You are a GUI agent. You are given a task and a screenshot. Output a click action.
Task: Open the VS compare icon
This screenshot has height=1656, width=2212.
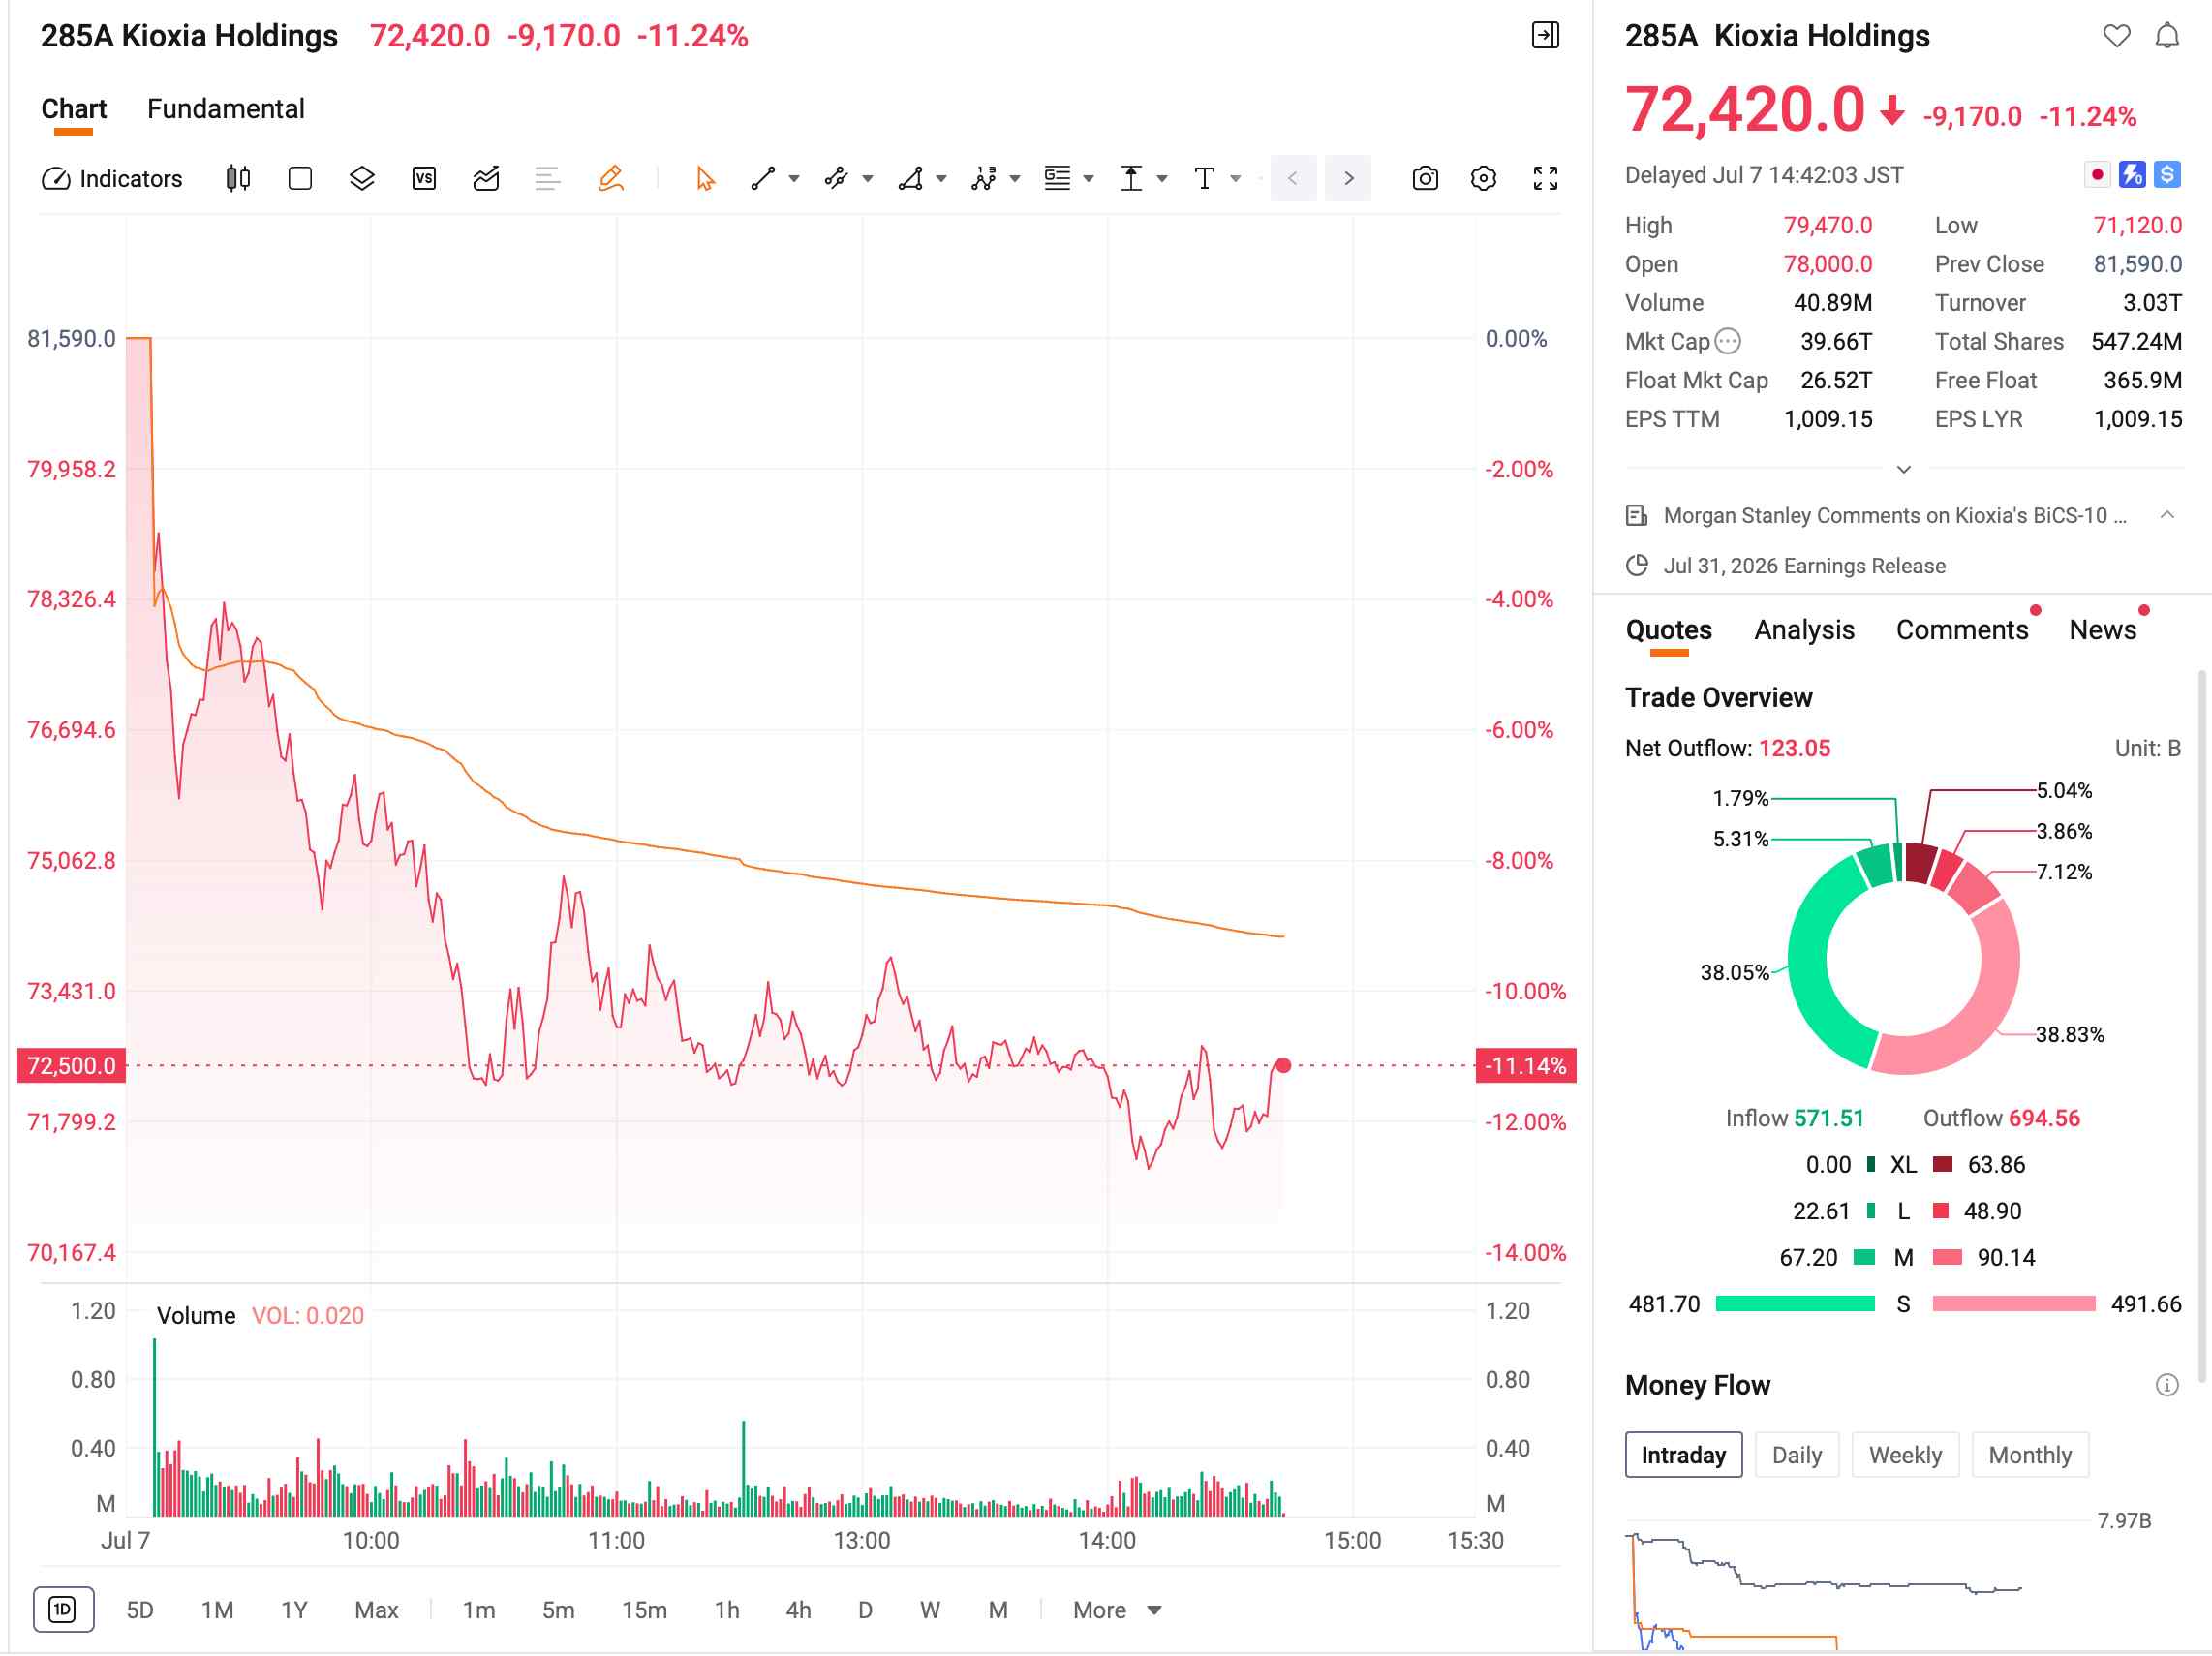(x=424, y=179)
